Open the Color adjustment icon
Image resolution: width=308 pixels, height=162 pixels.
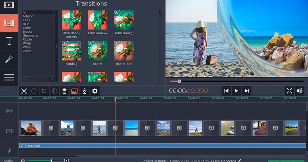pos(54,91)
